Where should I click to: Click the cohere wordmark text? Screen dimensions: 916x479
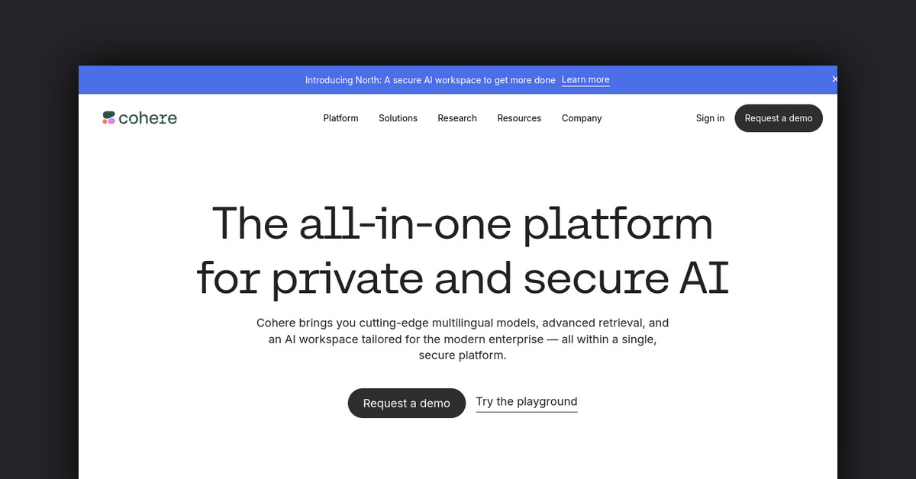pos(148,118)
